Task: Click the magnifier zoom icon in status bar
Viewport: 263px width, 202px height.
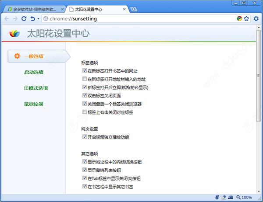Action: (x=238, y=197)
